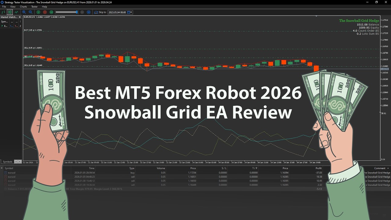Viewport: 391px width, 220px height.
Task: Click the 1015.08 Balance readout
Action: coord(368,24)
